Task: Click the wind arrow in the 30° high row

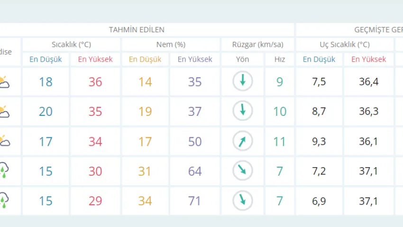Action: pyautogui.click(x=242, y=171)
